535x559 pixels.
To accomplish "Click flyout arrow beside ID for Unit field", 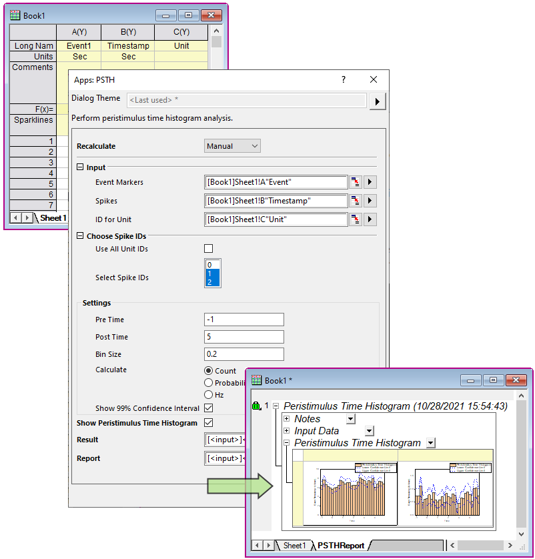I will [x=370, y=219].
